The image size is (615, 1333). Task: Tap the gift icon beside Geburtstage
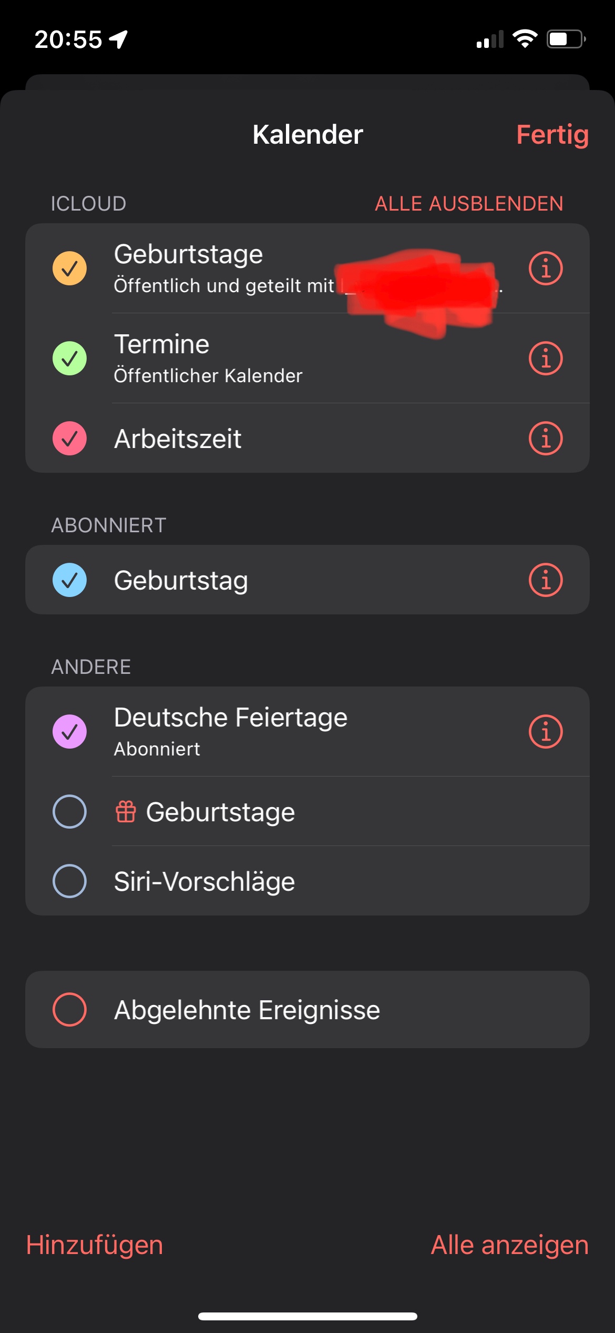tap(126, 811)
